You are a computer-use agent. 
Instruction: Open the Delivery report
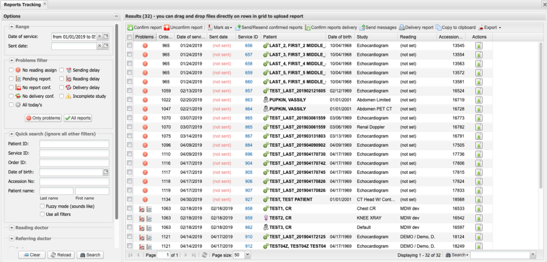pos(416,27)
